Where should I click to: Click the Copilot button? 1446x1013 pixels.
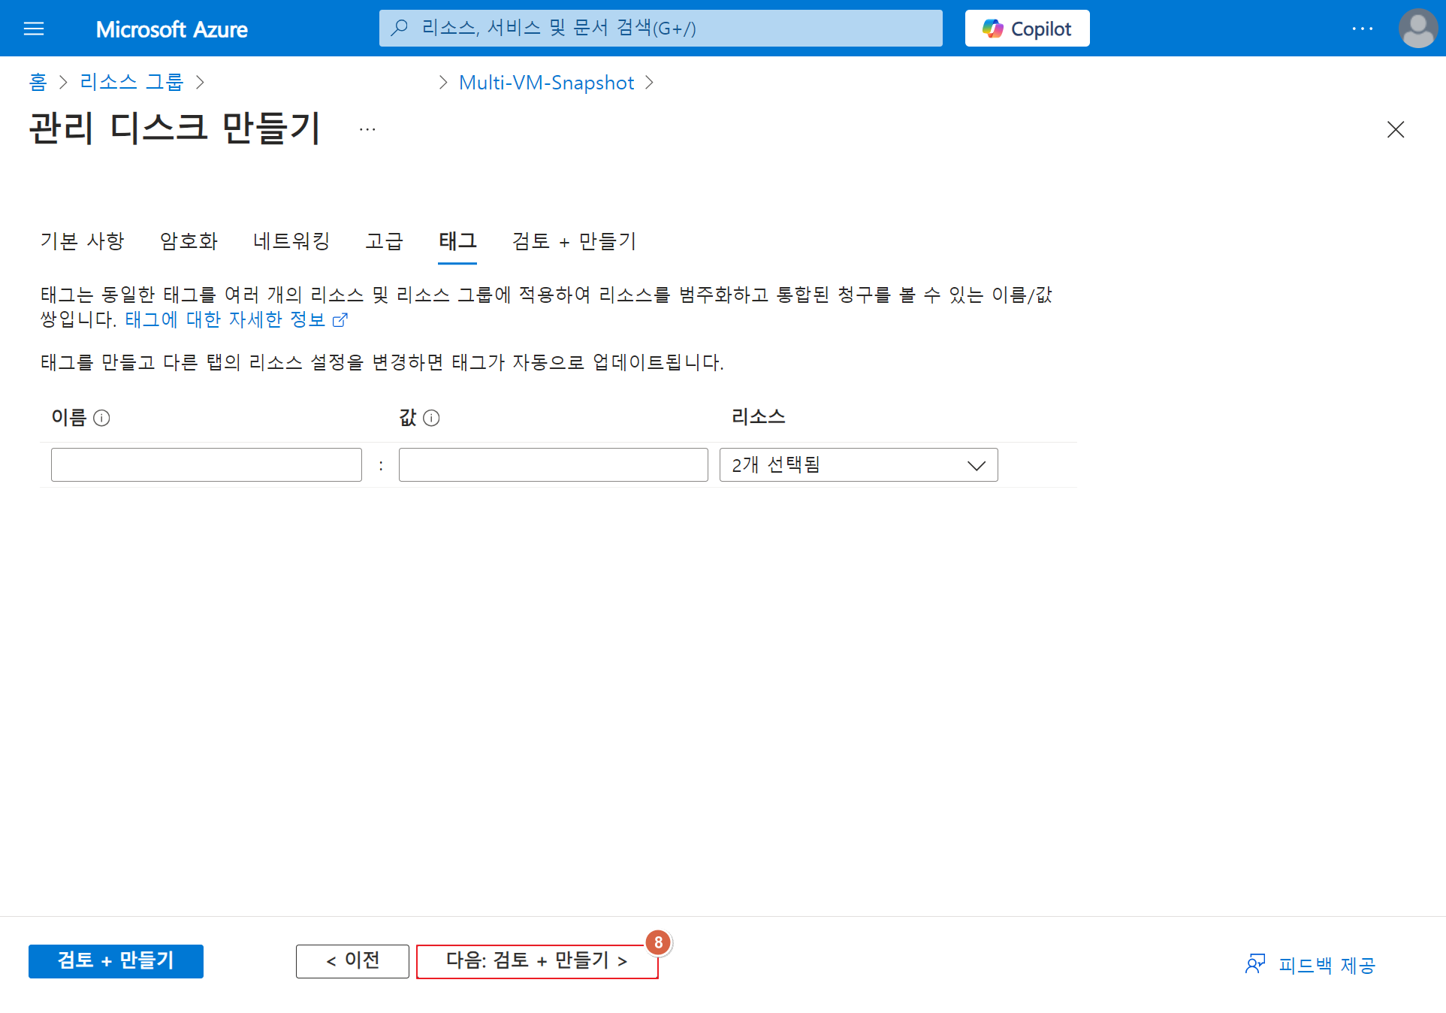[x=1027, y=29]
